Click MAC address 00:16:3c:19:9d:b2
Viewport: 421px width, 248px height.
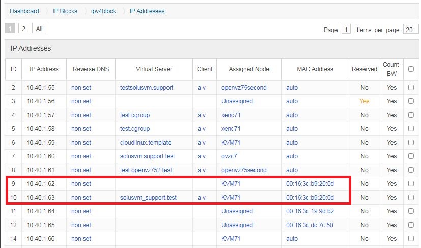pyautogui.click(x=310, y=211)
